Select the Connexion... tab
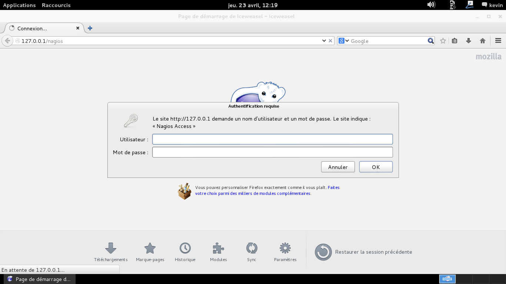 tap(44, 28)
